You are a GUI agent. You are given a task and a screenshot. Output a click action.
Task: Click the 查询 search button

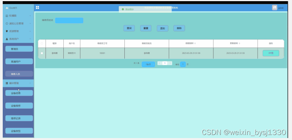[129, 28]
